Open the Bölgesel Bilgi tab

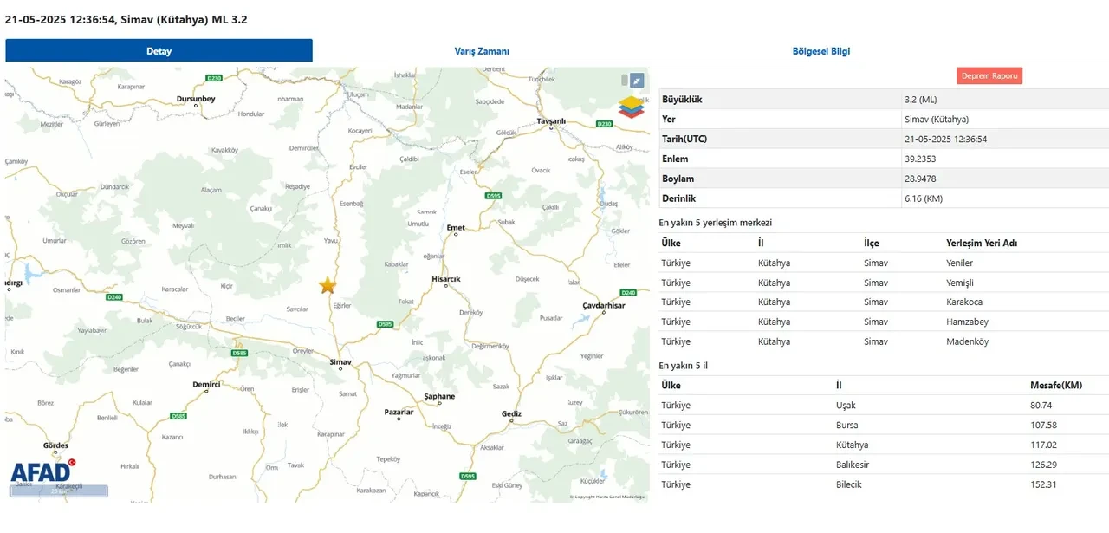coord(820,51)
